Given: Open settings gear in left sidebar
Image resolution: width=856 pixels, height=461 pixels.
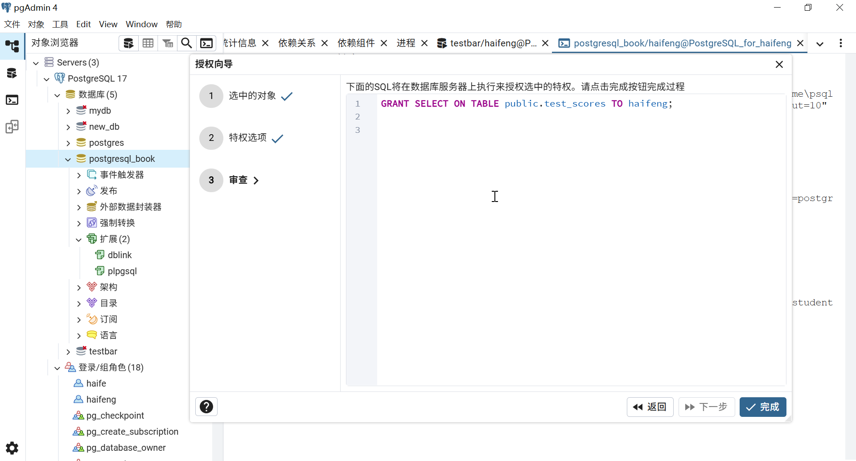Looking at the screenshot, I should (12, 448).
